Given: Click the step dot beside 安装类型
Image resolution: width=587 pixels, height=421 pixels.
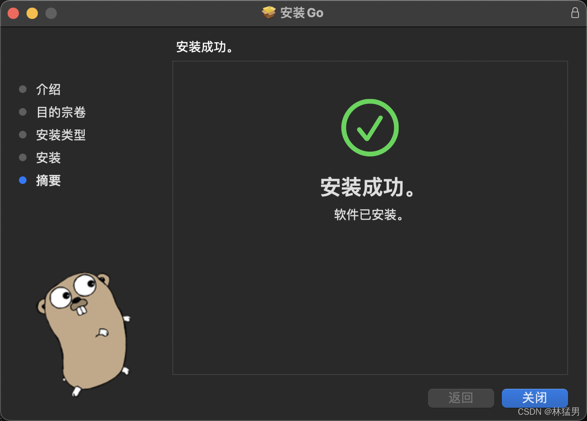Looking at the screenshot, I should tap(22, 135).
